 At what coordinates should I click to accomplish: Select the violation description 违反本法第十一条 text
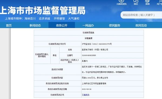pyautogui.click(x=112, y=69)
